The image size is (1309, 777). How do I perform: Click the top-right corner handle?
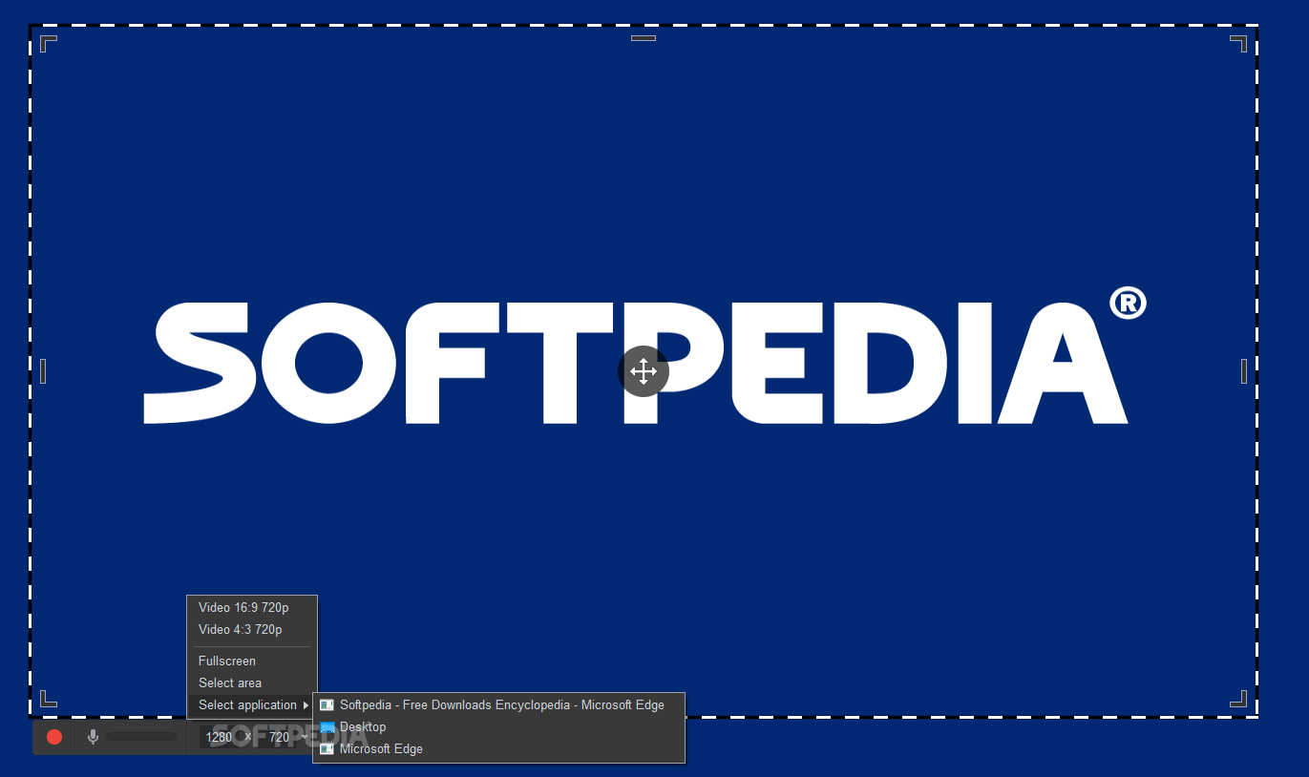1238,44
